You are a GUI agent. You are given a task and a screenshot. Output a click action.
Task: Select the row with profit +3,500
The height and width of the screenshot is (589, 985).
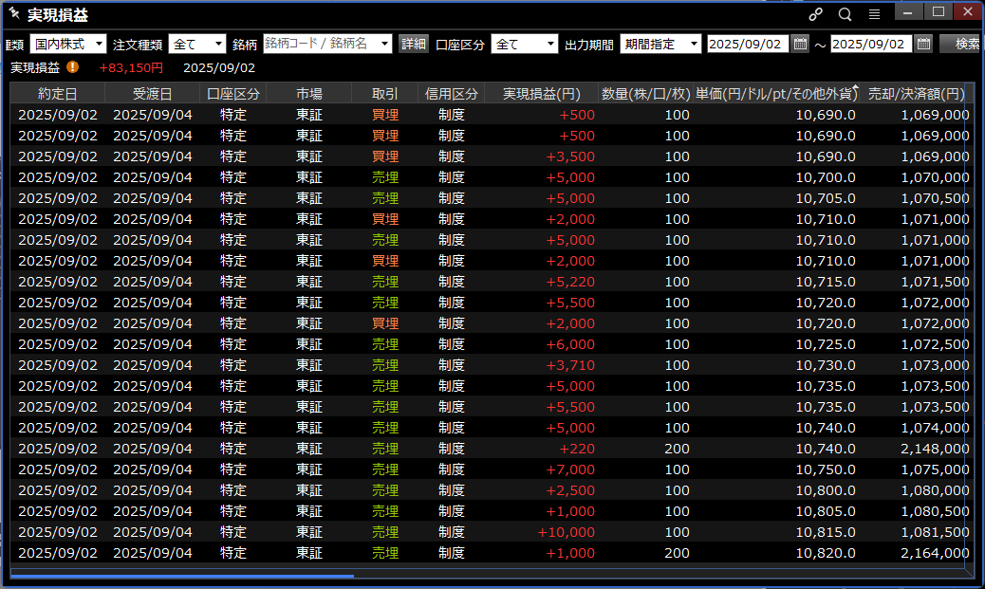490,156
